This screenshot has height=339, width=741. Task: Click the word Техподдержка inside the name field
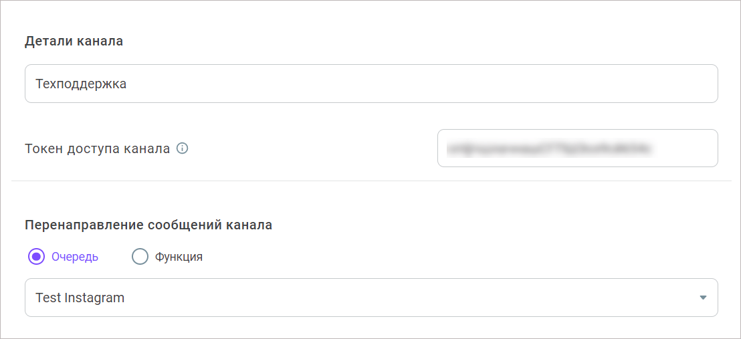pyautogui.click(x=81, y=84)
